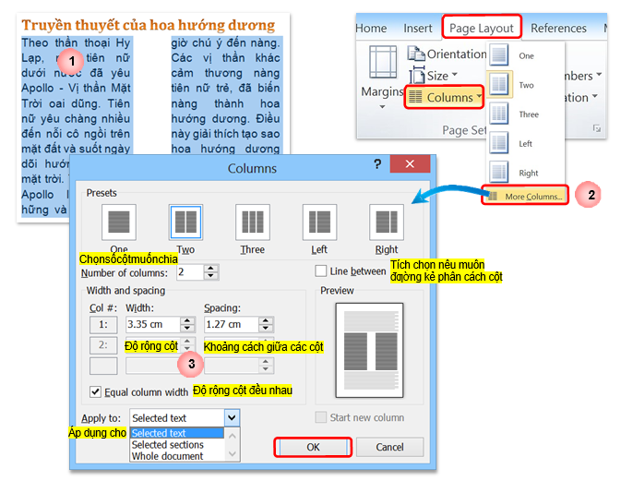Expand the Columns dropdown in ribbon
Viewport: 621px width, 481px height.
click(x=445, y=97)
